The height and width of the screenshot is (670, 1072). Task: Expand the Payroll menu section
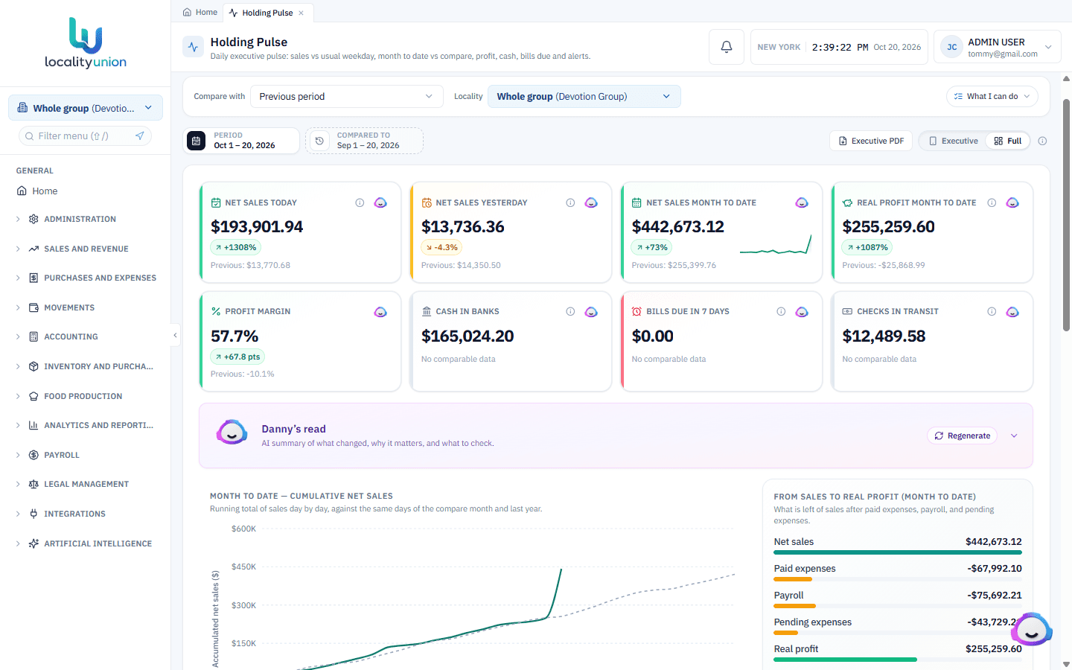click(86, 455)
